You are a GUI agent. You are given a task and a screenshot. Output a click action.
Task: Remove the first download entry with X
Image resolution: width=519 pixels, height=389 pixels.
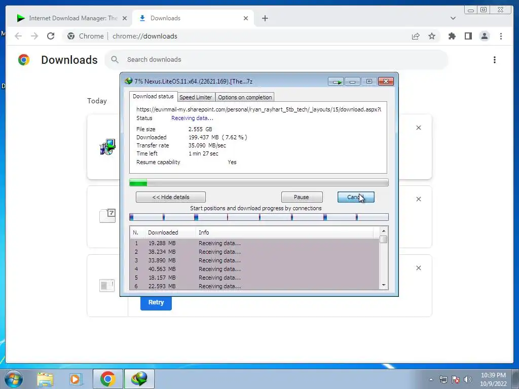[418, 128]
